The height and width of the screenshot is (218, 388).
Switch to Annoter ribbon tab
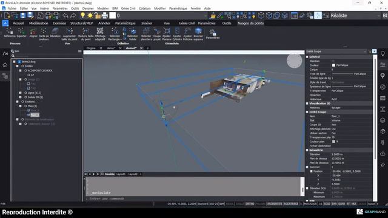[x=104, y=23]
